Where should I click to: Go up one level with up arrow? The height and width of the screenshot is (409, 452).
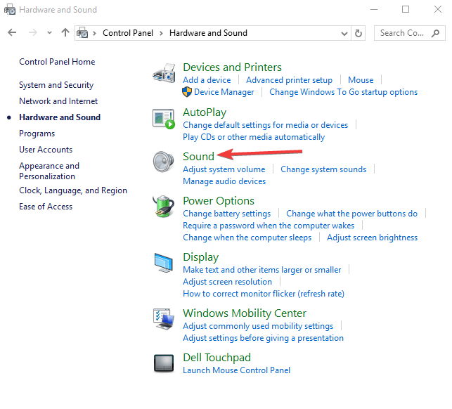tap(65, 32)
